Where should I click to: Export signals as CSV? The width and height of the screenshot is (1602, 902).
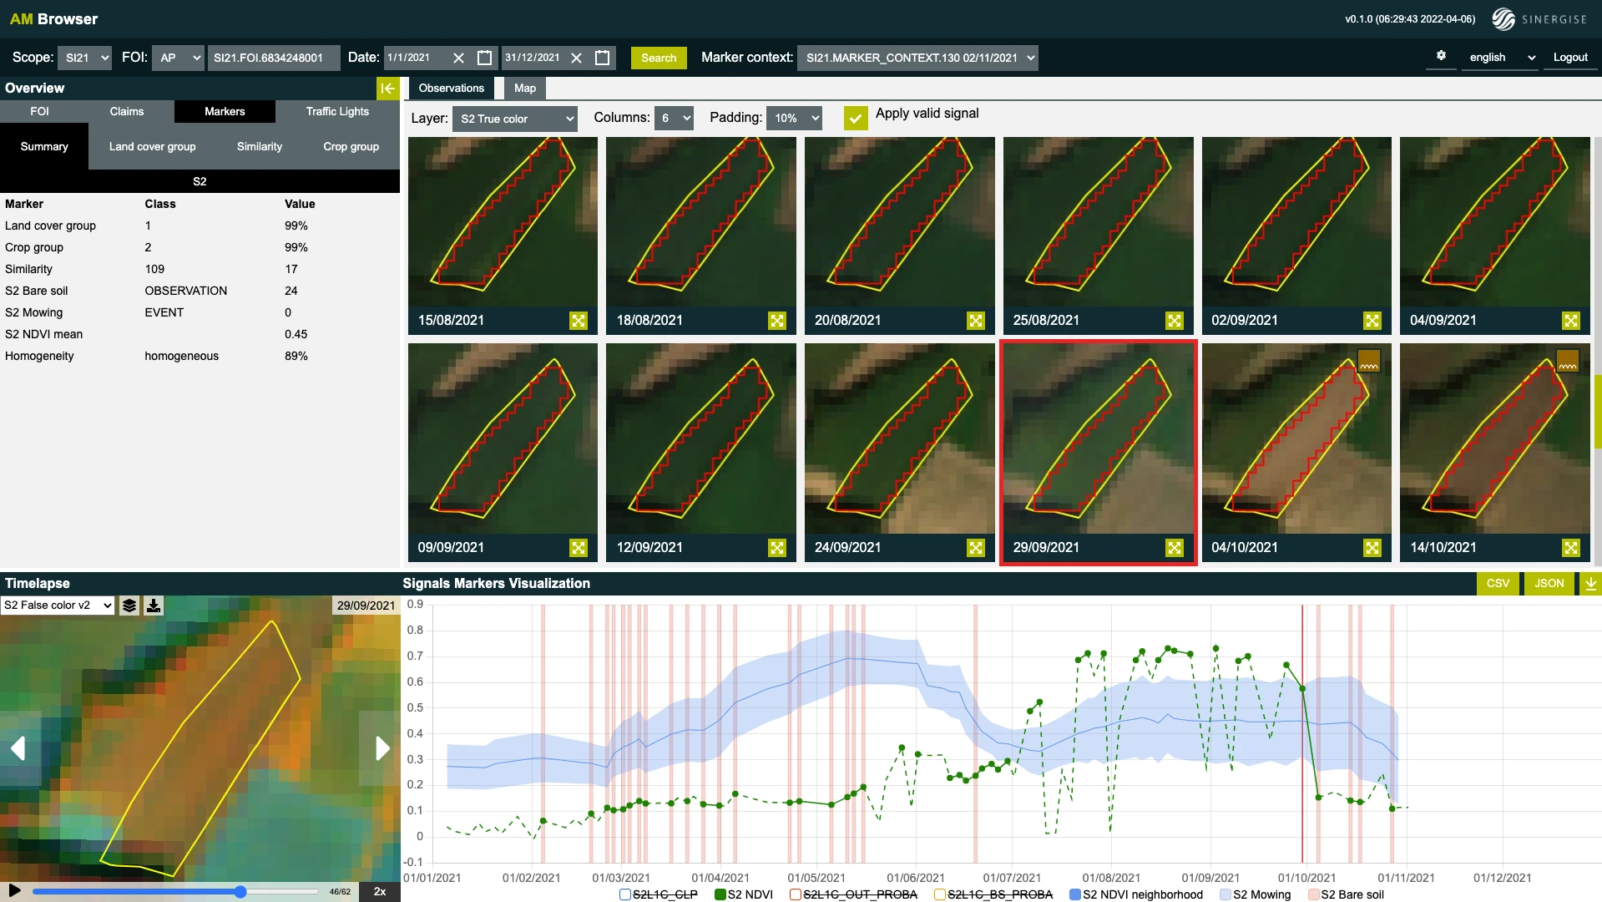click(x=1498, y=583)
